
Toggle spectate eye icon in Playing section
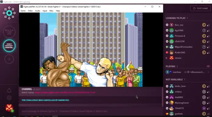(x=208, y=66)
